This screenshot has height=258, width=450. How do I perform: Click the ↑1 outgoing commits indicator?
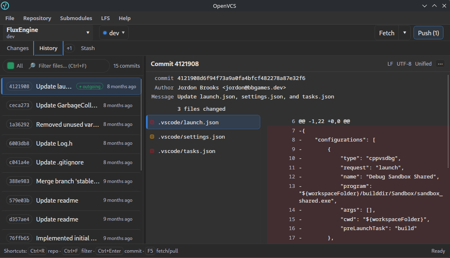point(69,48)
